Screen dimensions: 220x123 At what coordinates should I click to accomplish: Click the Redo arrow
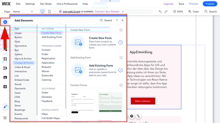[166, 11]
